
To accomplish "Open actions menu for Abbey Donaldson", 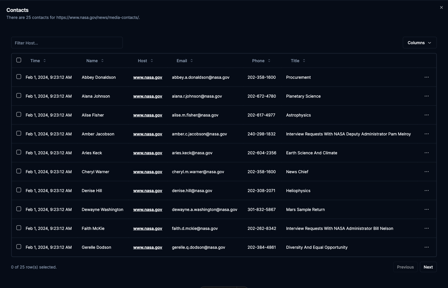I will tap(427, 77).
